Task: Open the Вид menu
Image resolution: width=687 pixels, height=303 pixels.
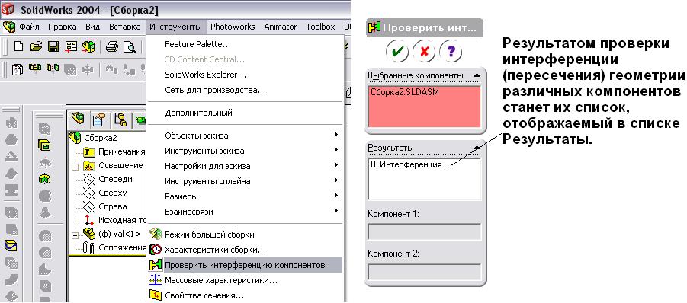Action: point(92,27)
